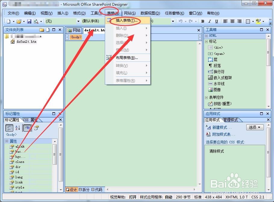This screenshot has height=202, width=274.
Task: Select the Layer item in Toolbox
Action: [x=213, y=60]
